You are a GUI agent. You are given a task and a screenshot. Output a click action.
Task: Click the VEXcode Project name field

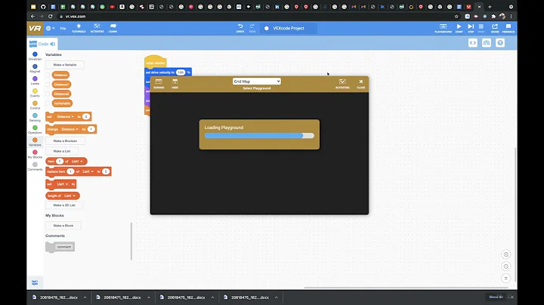289,29
